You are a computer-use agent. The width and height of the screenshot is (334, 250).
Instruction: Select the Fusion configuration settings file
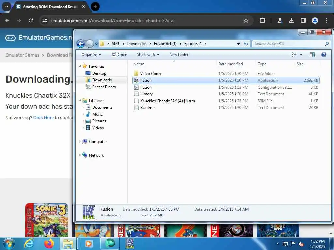pos(146,87)
